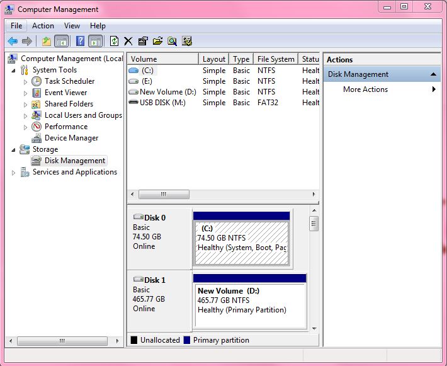The image size is (447, 366).
Task: Open More Actions in the Actions pane
Action: click(x=365, y=89)
